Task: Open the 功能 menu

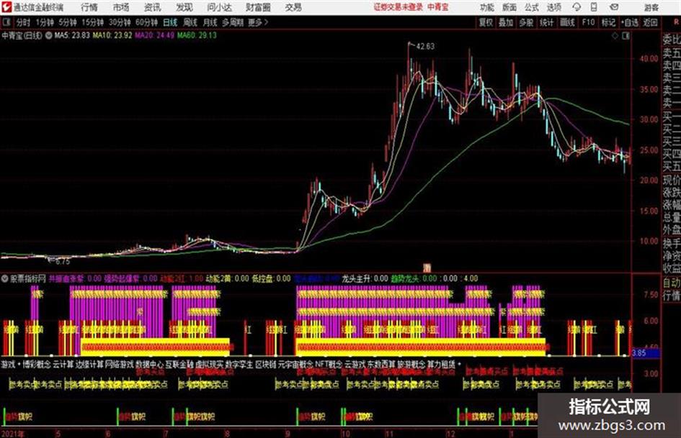Action: tap(487, 7)
